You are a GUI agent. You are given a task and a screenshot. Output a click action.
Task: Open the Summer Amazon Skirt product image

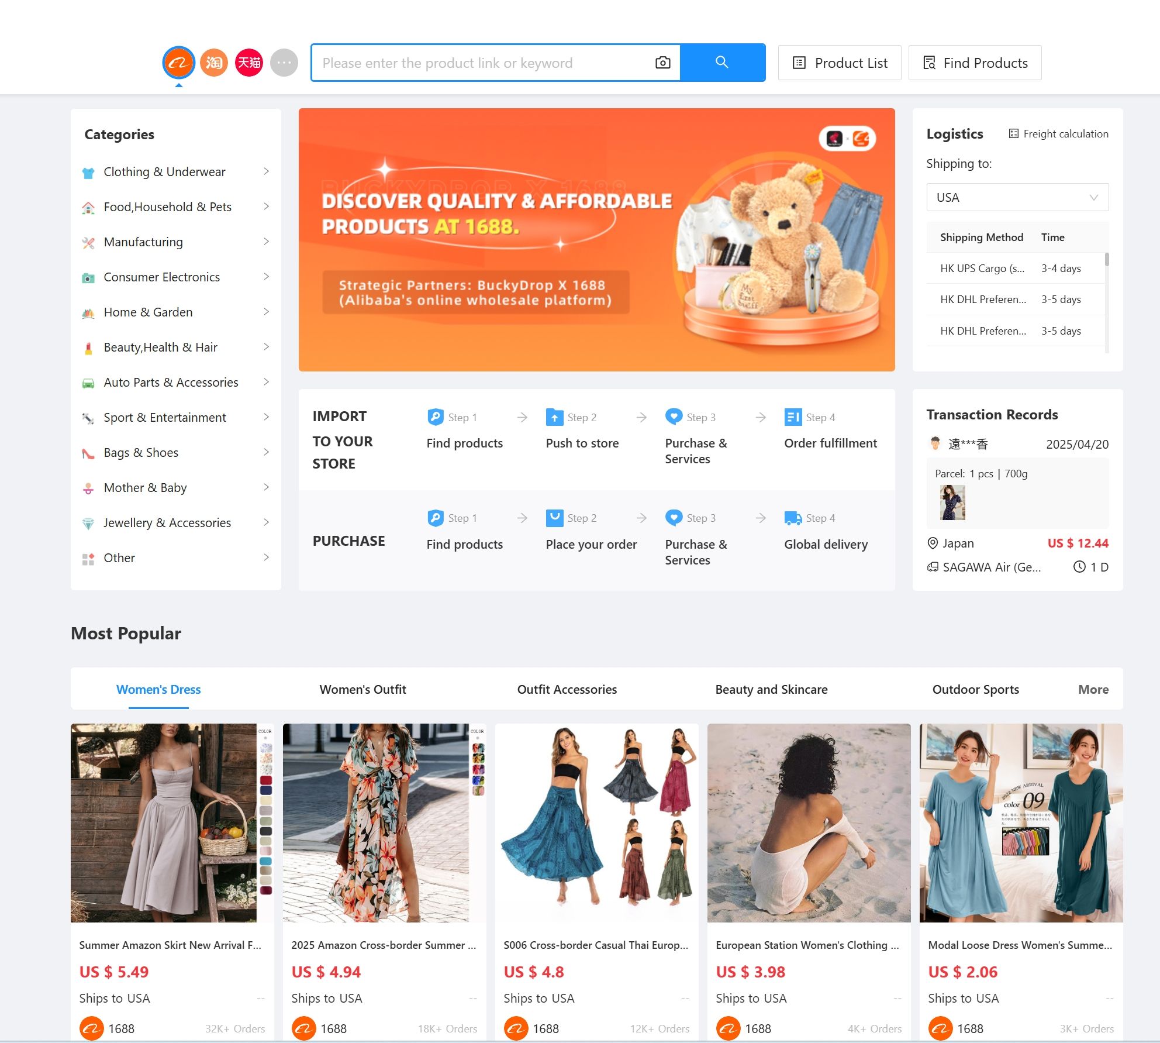coord(172,822)
